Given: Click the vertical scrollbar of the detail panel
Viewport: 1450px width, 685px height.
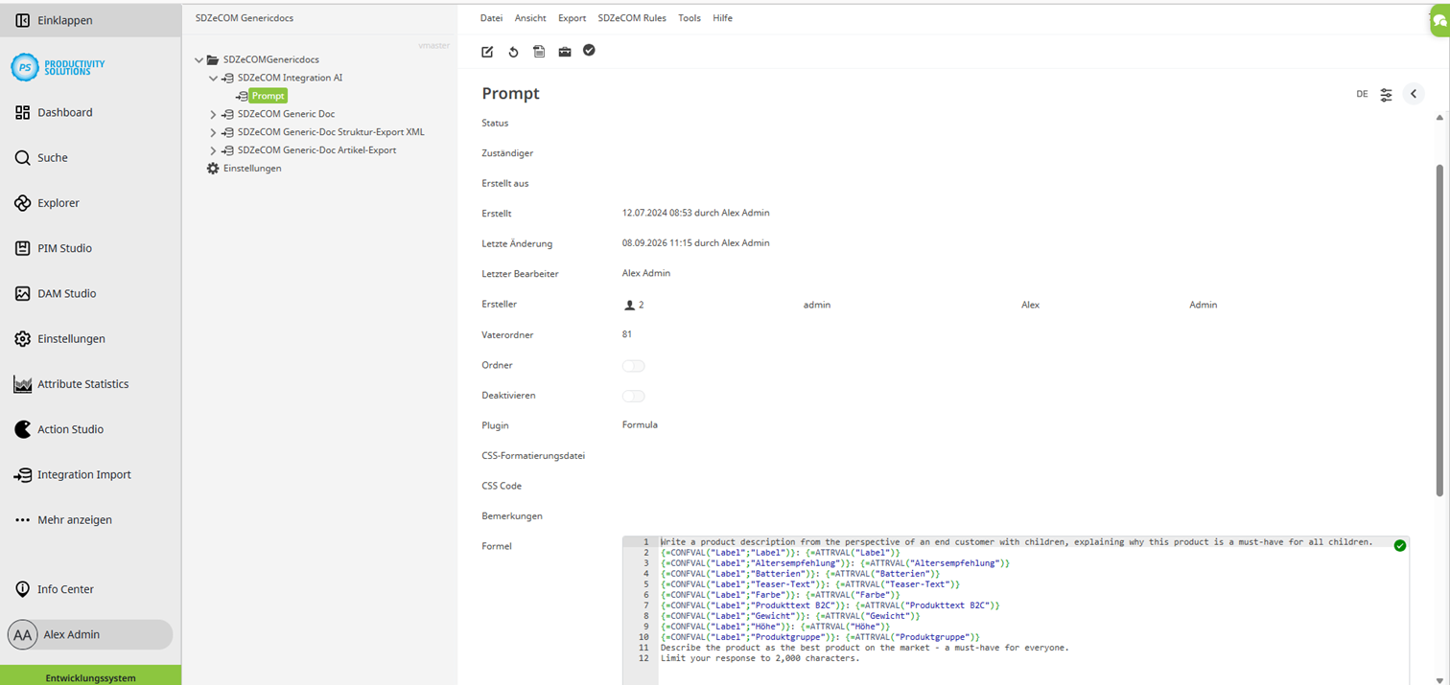Looking at the screenshot, I should tap(1439, 331).
